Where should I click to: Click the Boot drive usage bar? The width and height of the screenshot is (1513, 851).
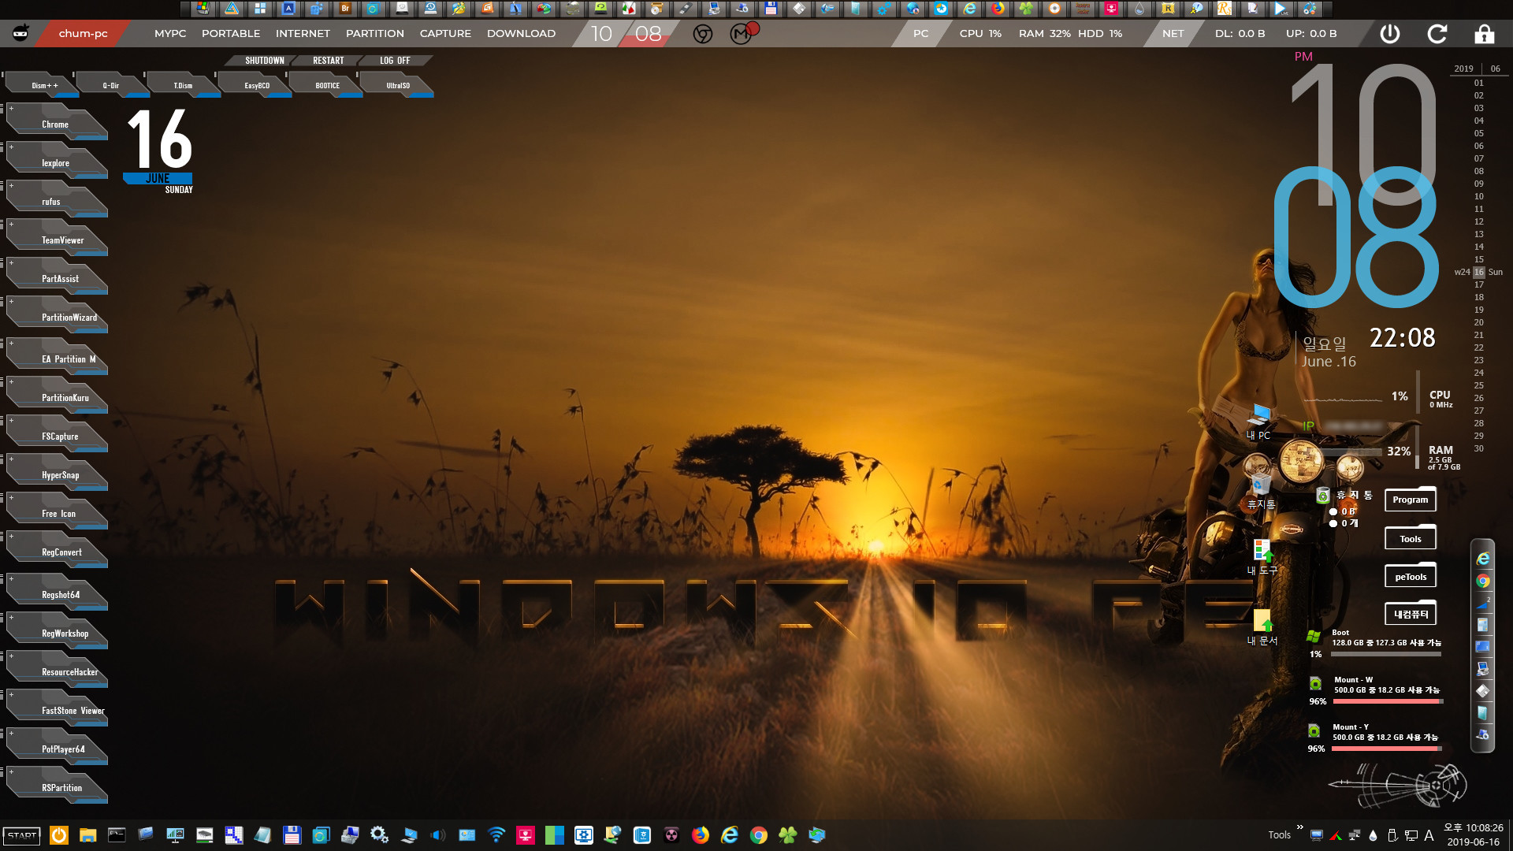tap(1386, 654)
